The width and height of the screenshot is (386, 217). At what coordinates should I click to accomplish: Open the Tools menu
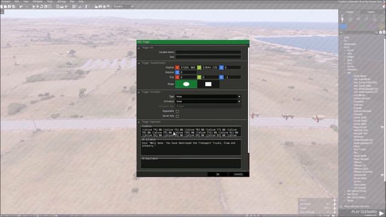[50, 1]
